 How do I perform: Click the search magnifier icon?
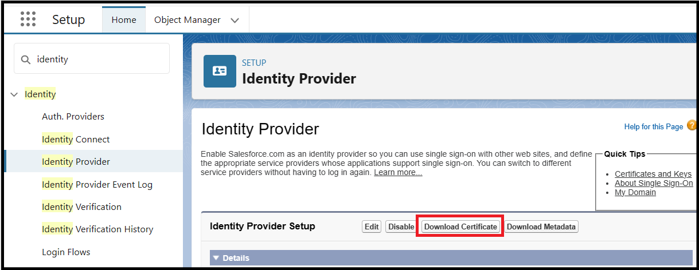[25, 59]
